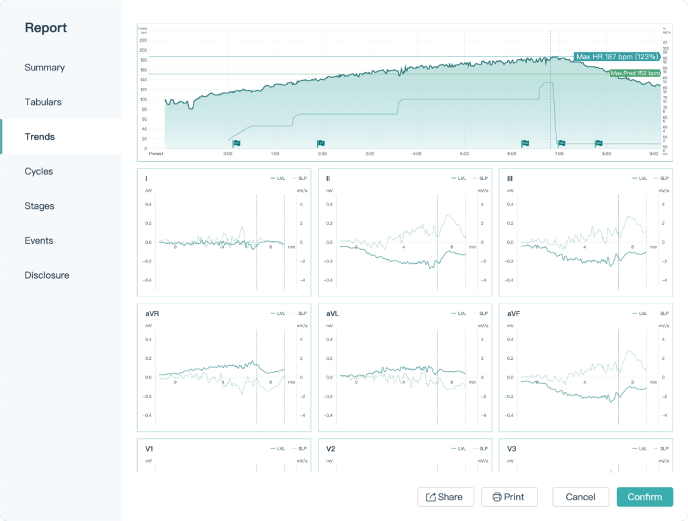Print the report

(509, 497)
